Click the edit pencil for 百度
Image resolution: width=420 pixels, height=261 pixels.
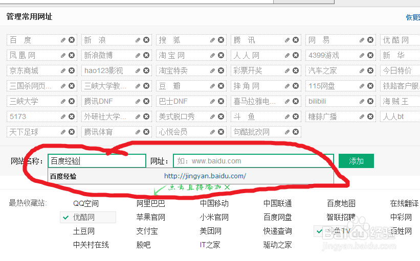pyautogui.click(x=63, y=40)
